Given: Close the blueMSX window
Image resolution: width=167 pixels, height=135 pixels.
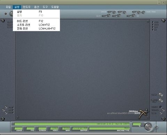Looking at the screenshot, I should click(x=164, y=2).
